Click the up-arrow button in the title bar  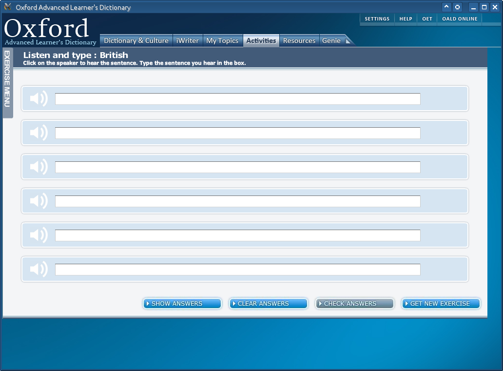coord(446,7)
